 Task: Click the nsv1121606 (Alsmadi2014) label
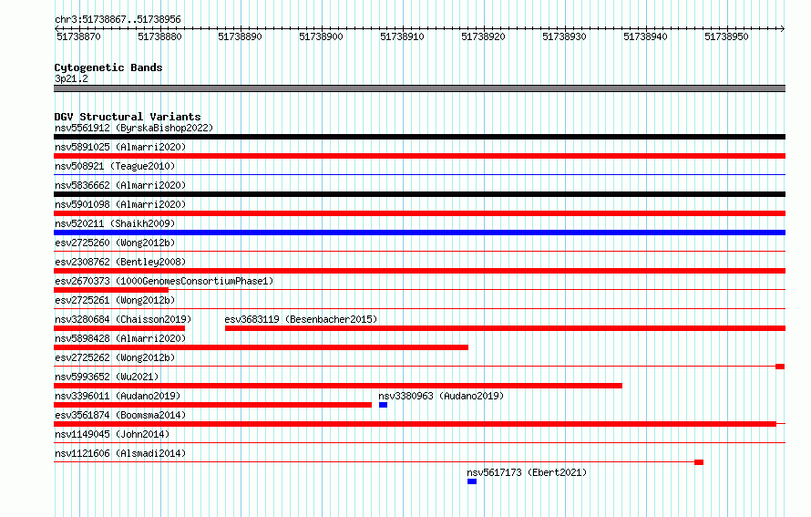click(x=120, y=453)
